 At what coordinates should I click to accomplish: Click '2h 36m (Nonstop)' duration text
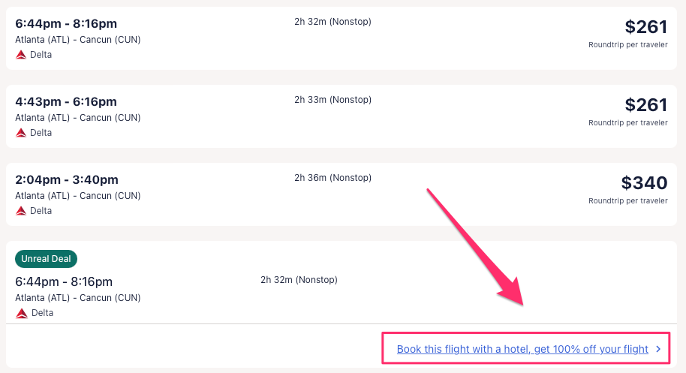point(332,178)
